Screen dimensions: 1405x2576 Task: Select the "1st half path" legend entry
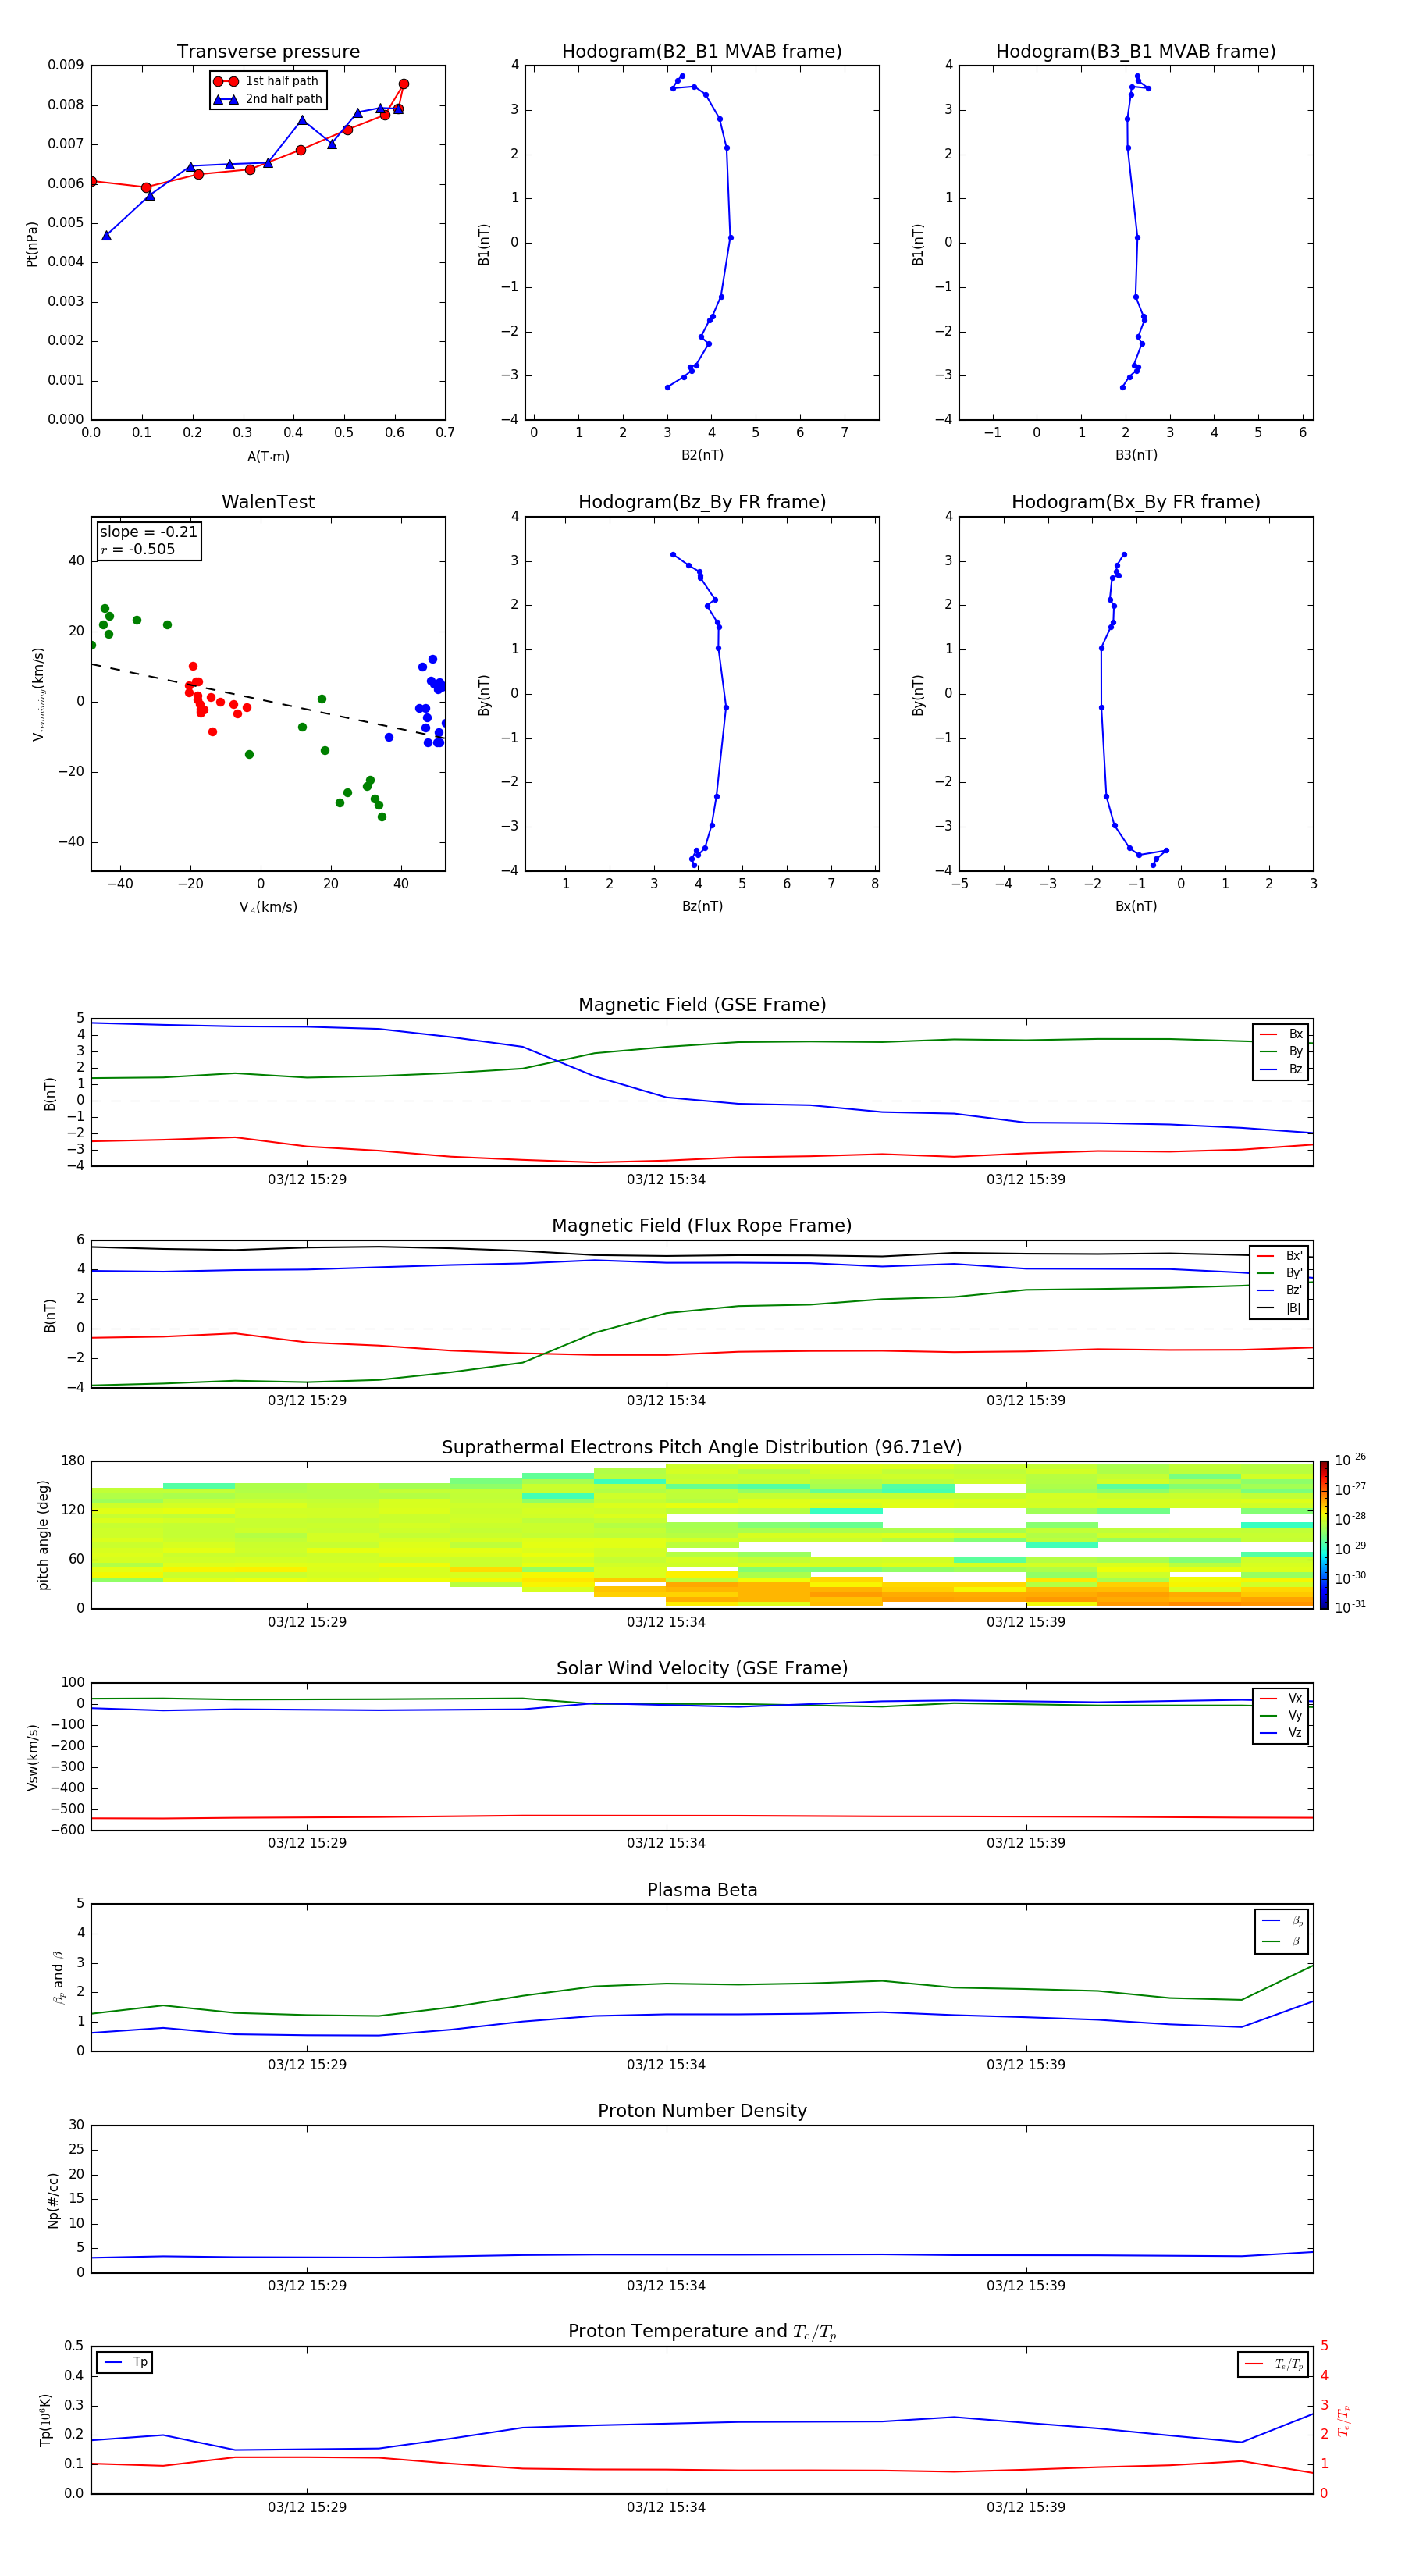click(267, 81)
